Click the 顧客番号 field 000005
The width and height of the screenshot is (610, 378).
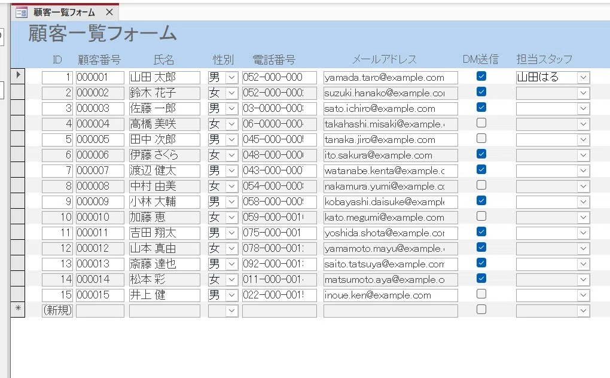coord(100,139)
